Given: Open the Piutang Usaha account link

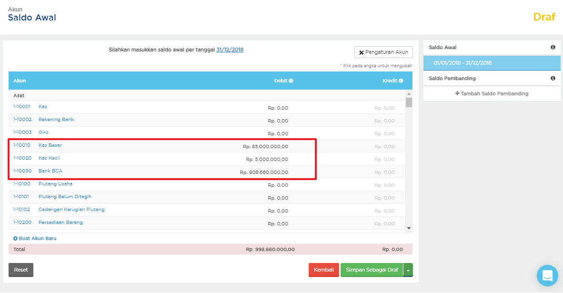Looking at the screenshot, I should 55,184.
